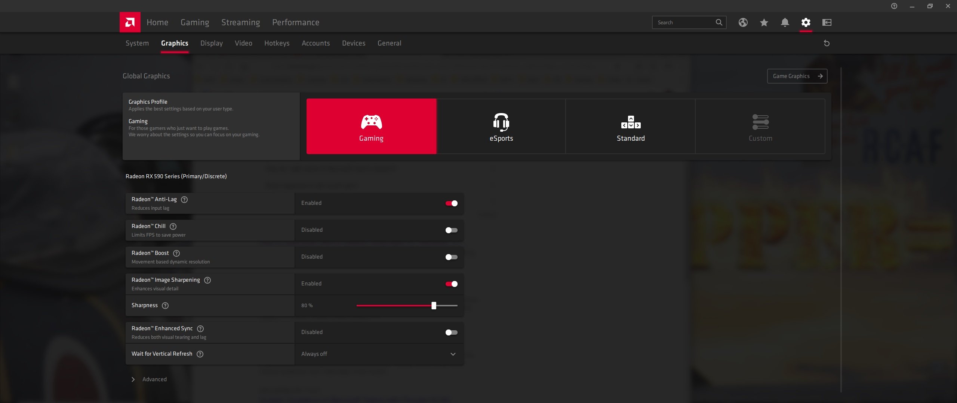The height and width of the screenshot is (403, 957).
Task: Go to Game Graphics button
Action: [797, 76]
